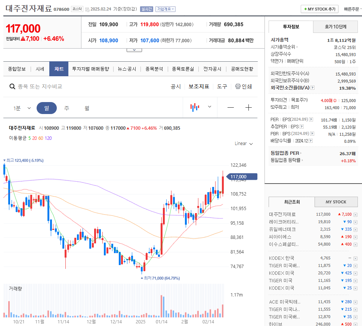This screenshot has width=362, height=326.
Task: Open the 도구 chart tools
Action: coord(222,86)
